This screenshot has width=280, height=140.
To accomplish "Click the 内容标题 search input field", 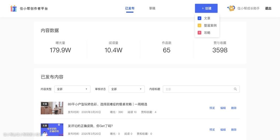I will point(198,89).
